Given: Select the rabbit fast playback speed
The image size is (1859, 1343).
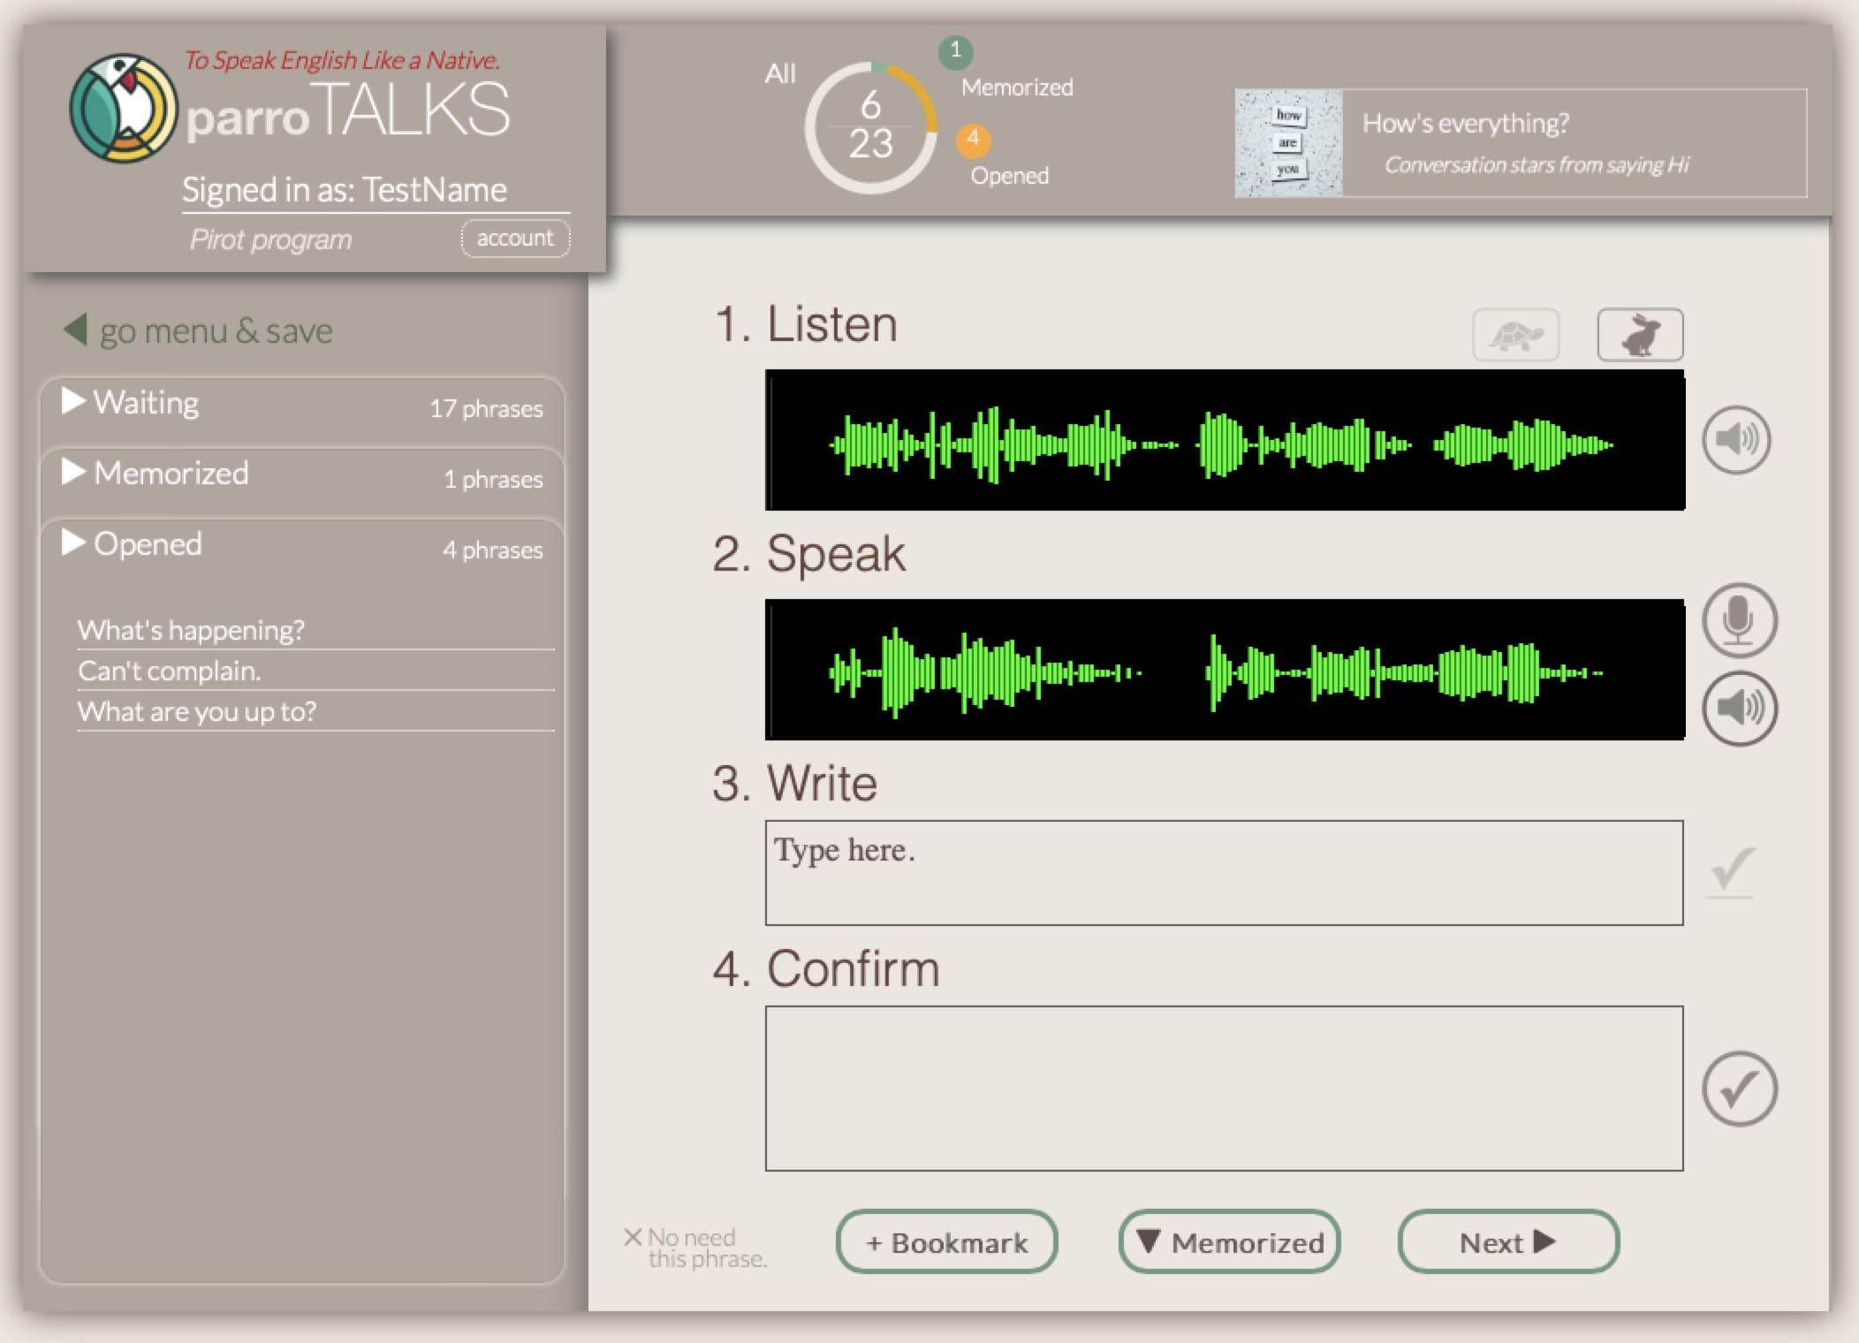Looking at the screenshot, I should coord(1639,335).
